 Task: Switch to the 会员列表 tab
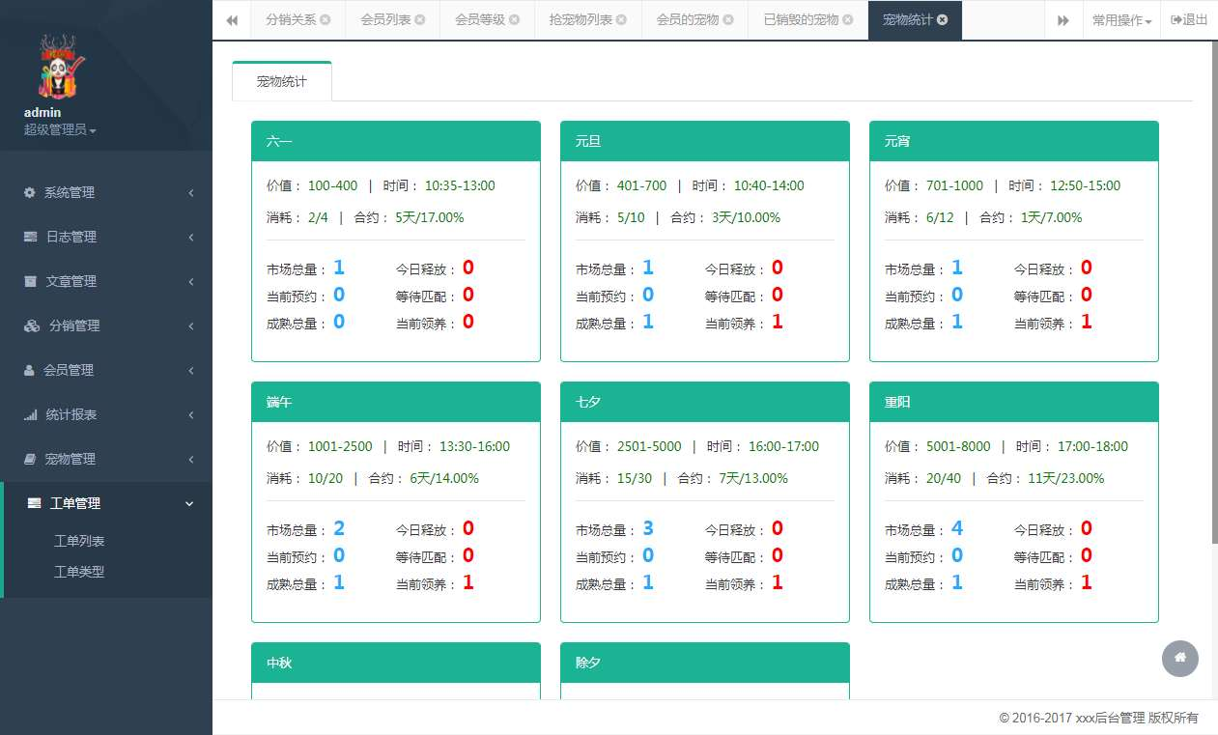click(385, 19)
